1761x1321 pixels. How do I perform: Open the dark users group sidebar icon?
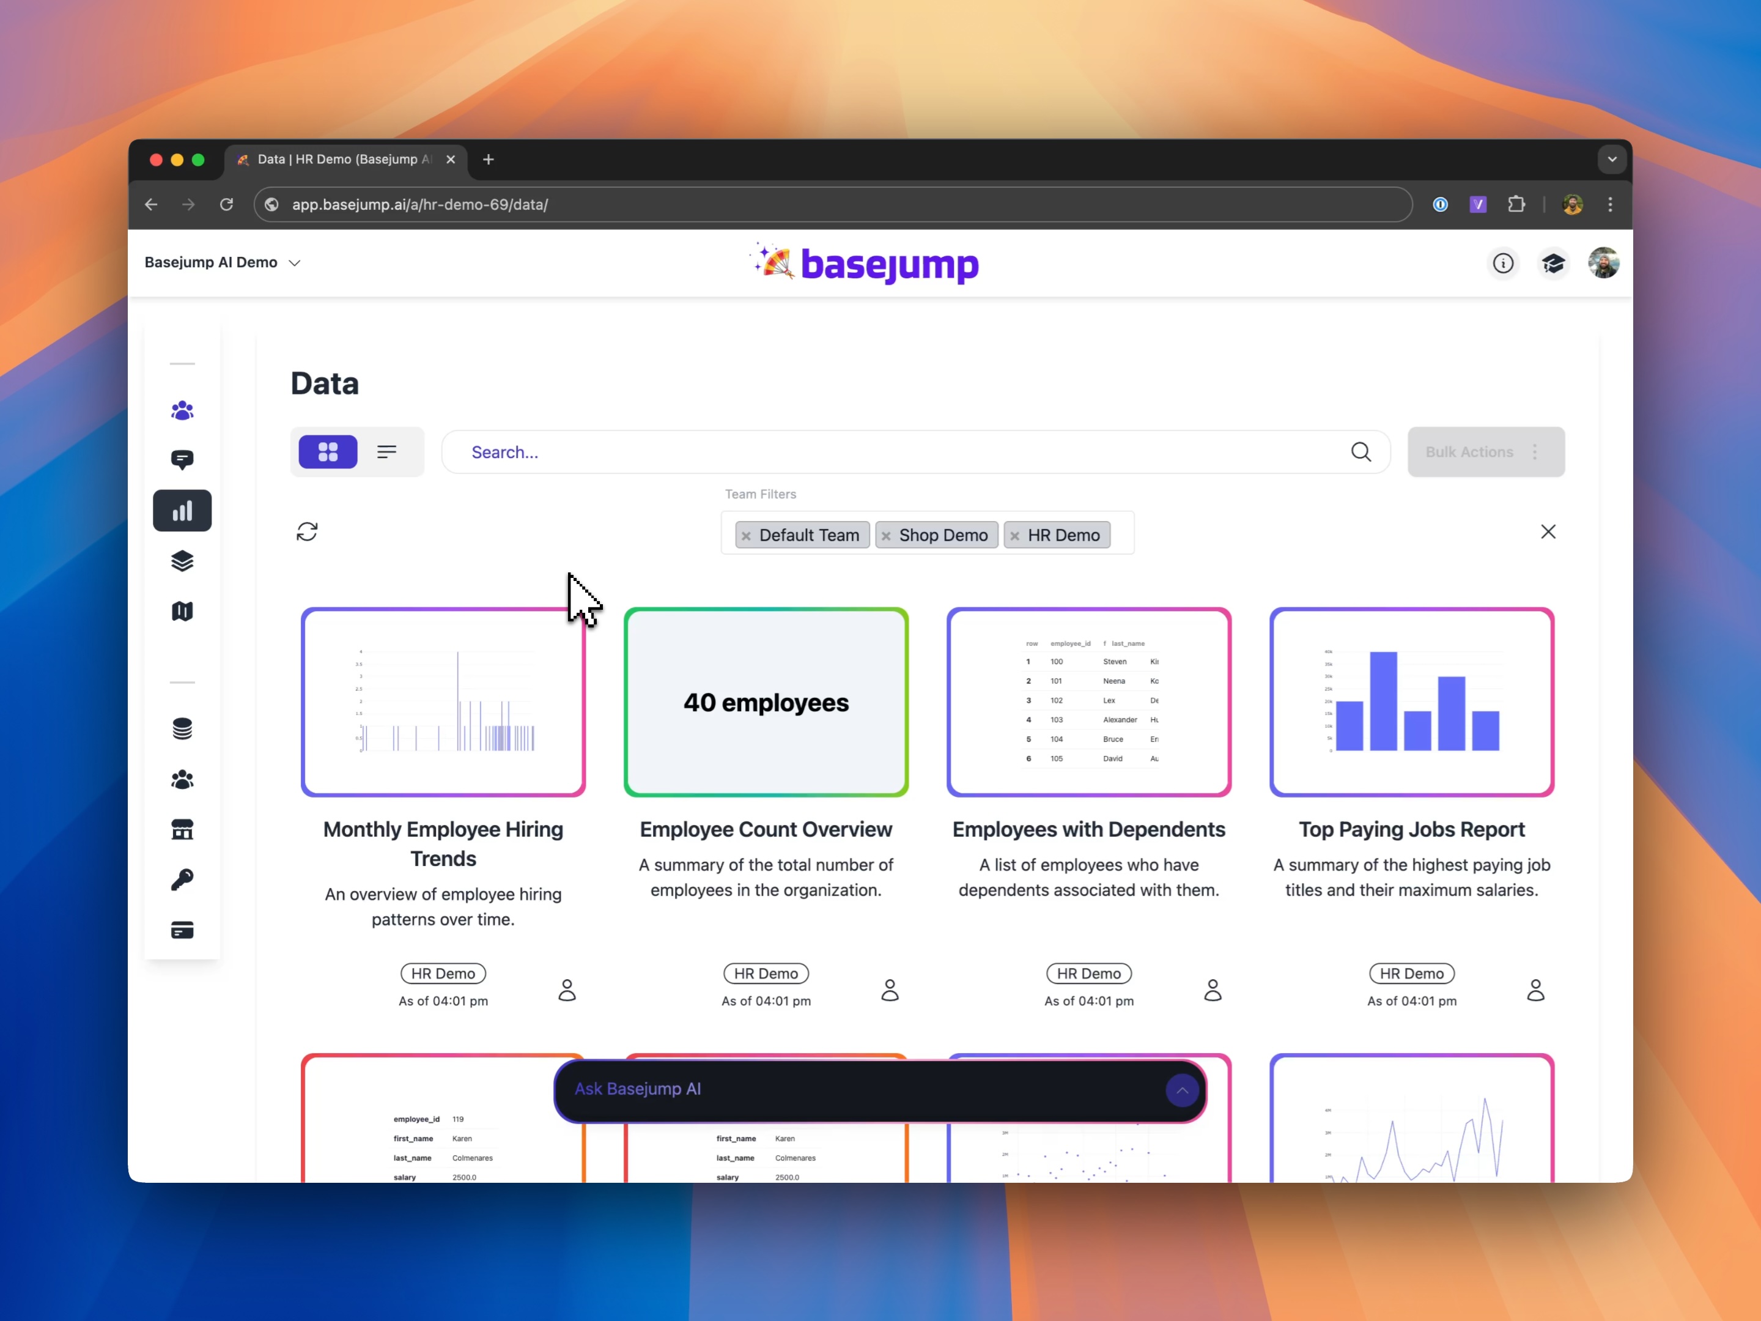[182, 780]
